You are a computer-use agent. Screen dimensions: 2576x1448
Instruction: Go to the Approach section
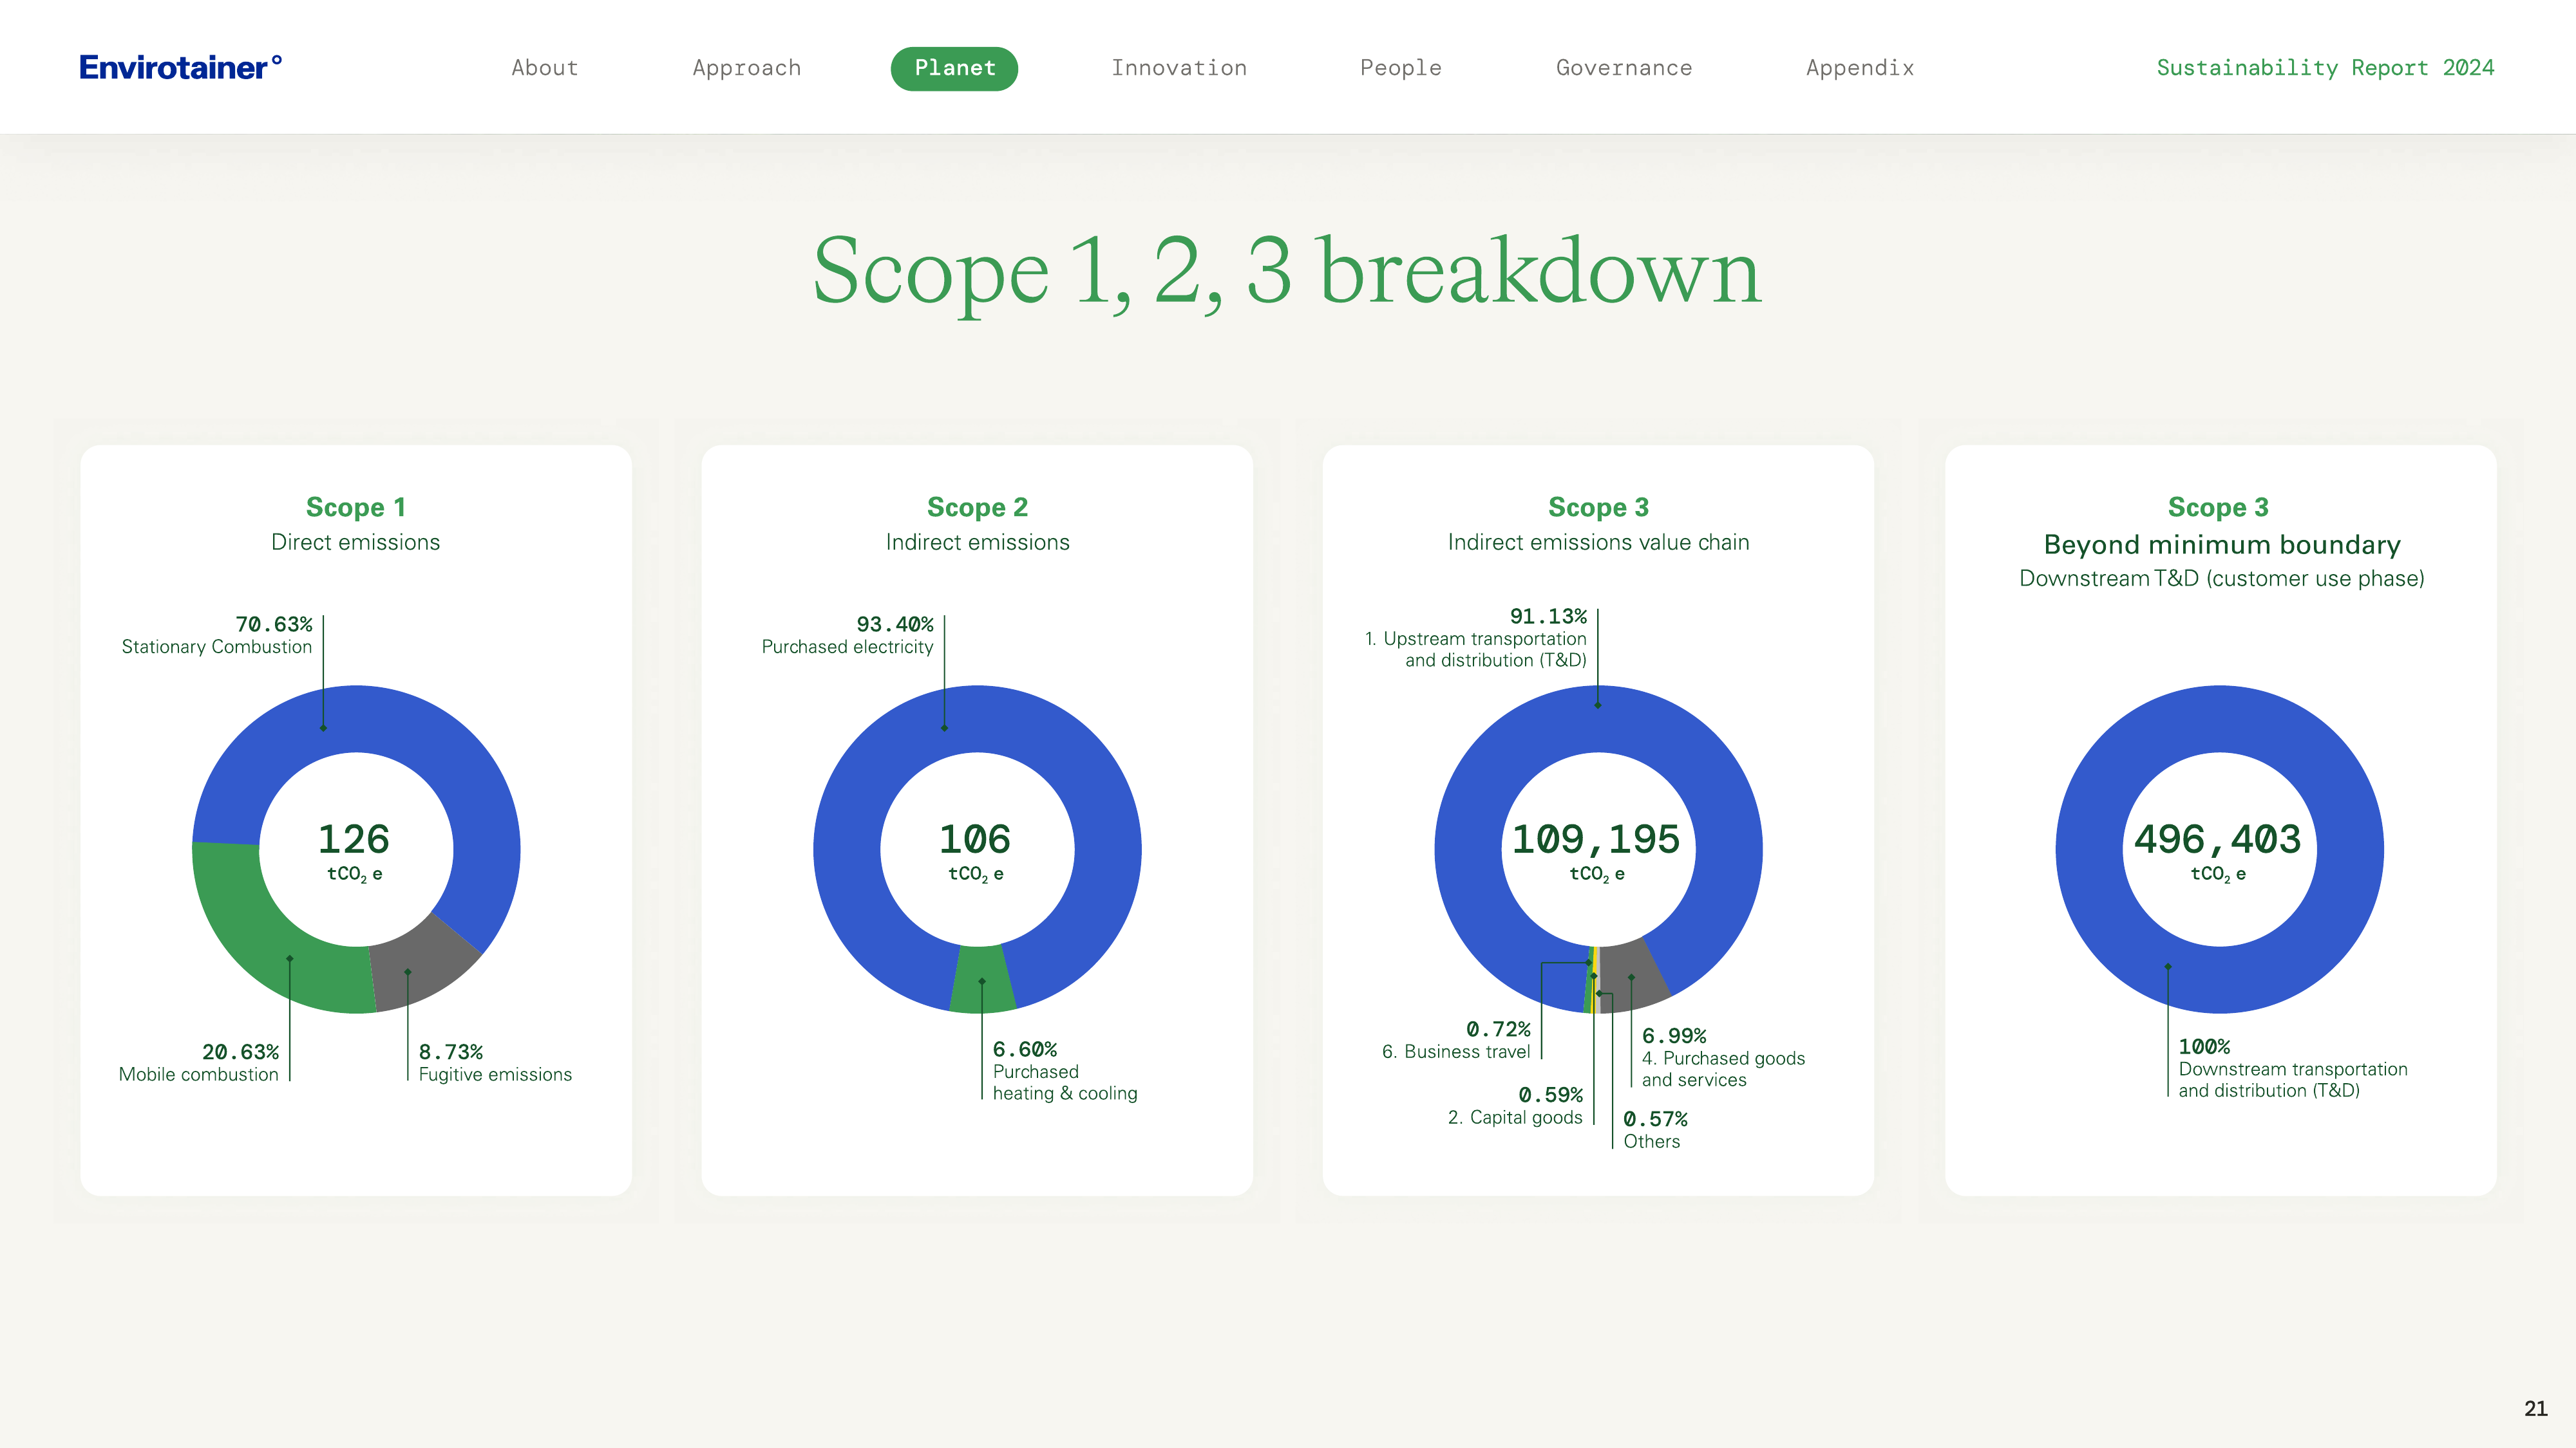coord(747,68)
